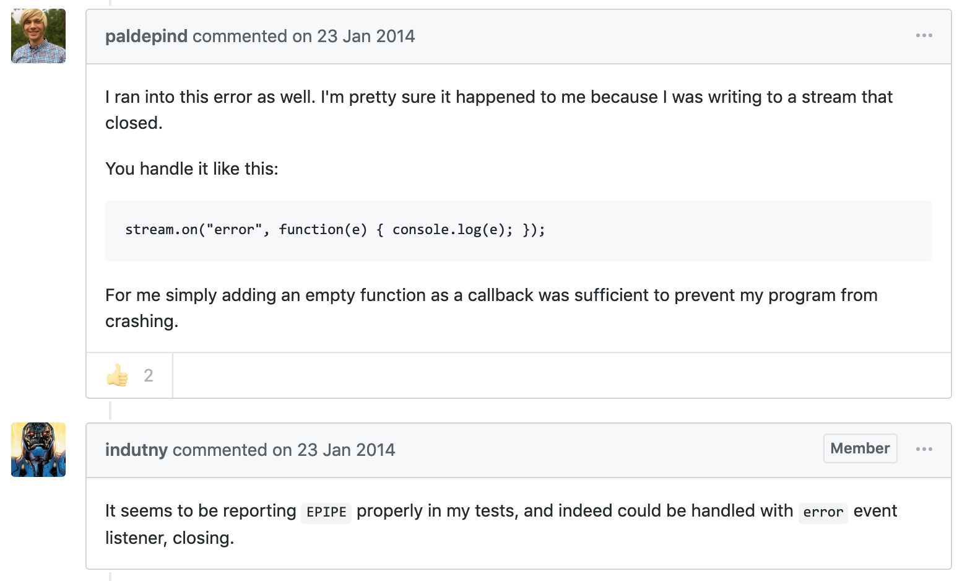This screenshot has height=581, width=962.
Task: Click the 'You handle it like this:' text
Action: (x=192, y=169)
